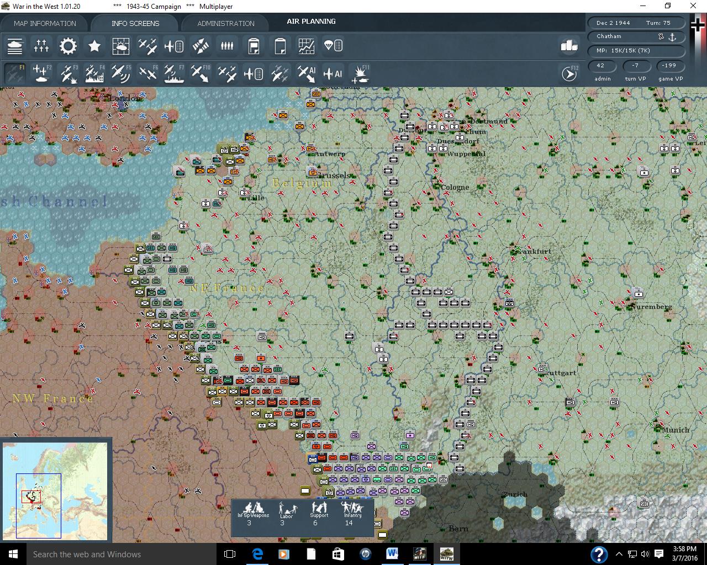Open the aircraft list report icon

(174, 46)
